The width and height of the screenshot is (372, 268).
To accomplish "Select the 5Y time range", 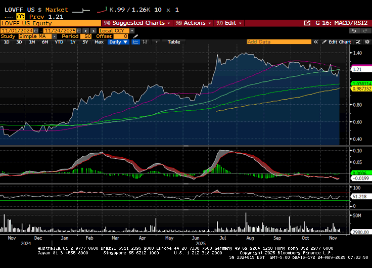I will point(85,42).
